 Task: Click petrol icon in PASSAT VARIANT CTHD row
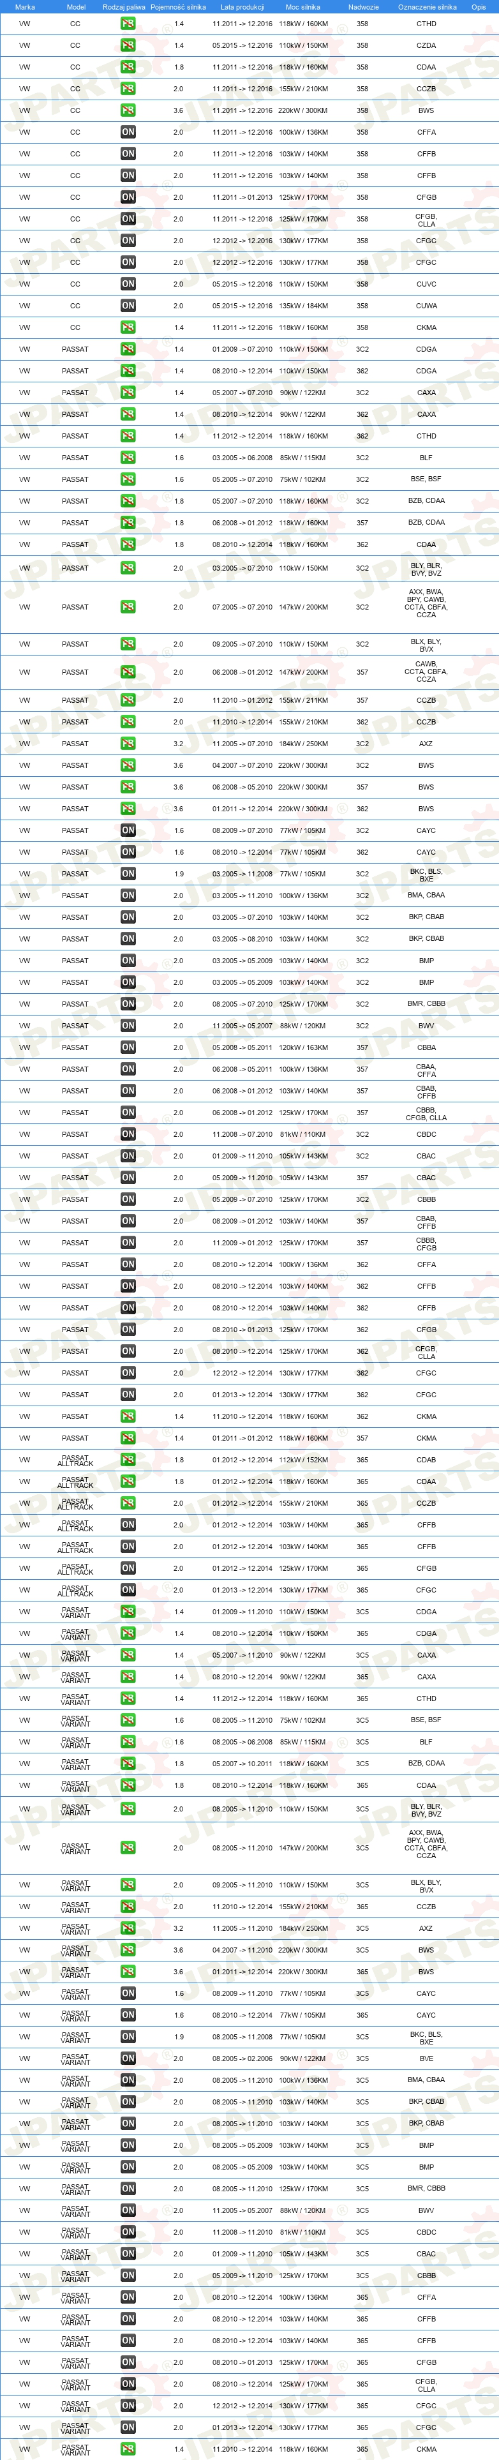[x=128, y=1699]
